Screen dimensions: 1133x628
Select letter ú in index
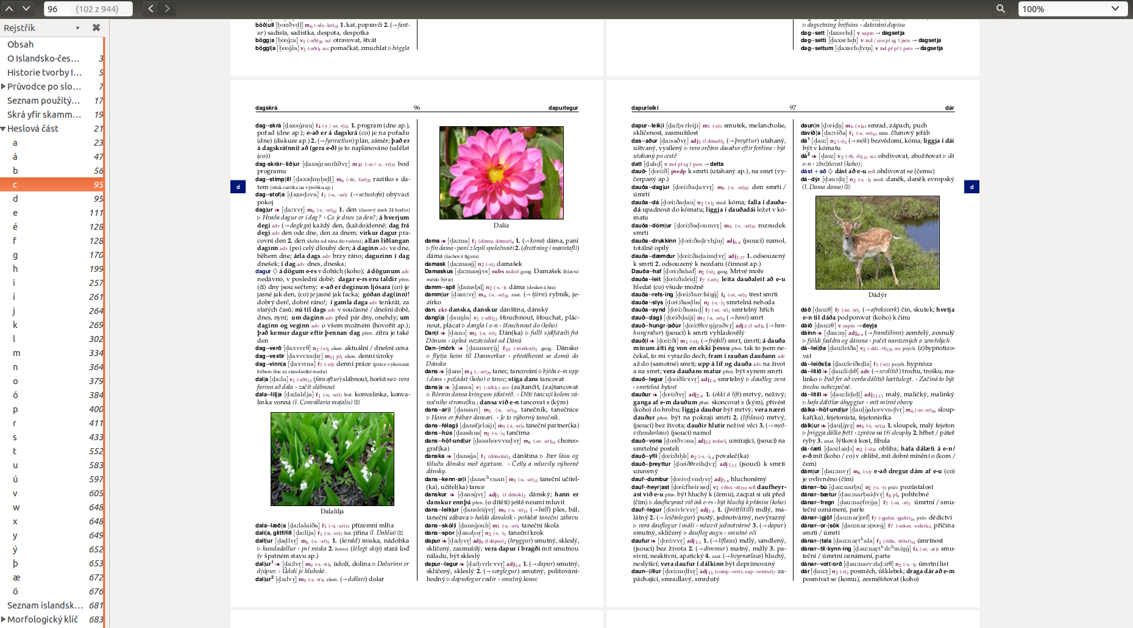pos(52,479)
